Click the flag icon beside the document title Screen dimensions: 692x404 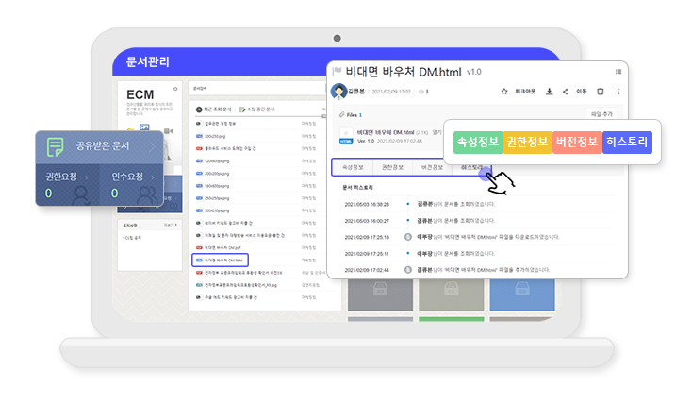click(x=336, y=72)
